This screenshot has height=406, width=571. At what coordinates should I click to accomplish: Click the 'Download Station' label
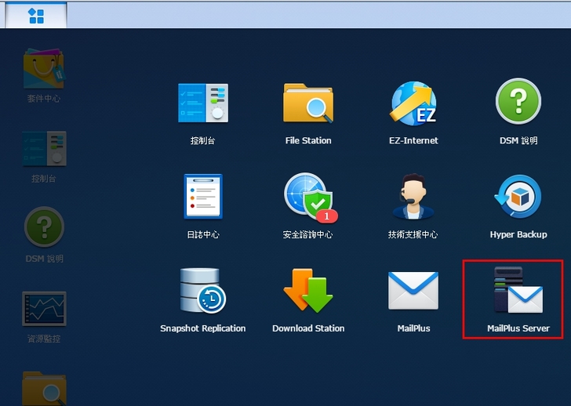pos(308,328)
